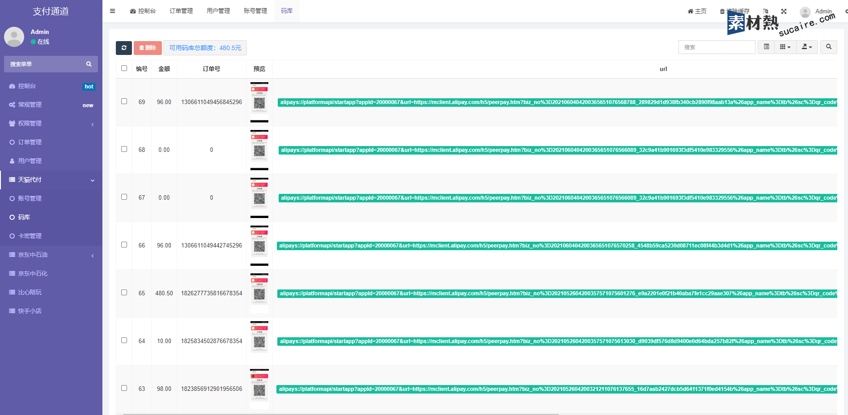Open 卡密管理 in the sidebar
Screen dimensions: 848x415
[x=51, y=236]
